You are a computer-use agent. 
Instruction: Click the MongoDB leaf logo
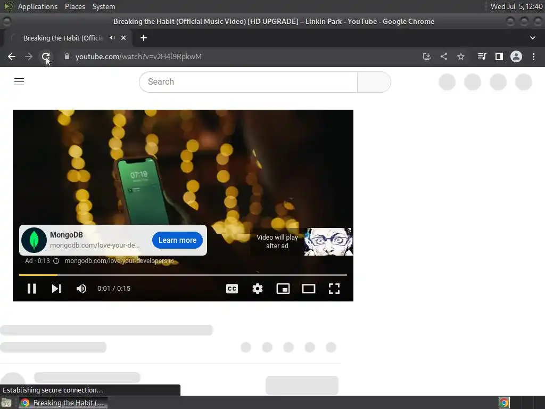(x=34, y=240)
